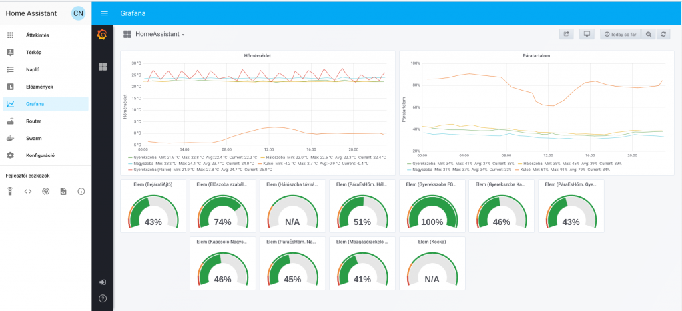Open the Hőmérséklet panel title menu
The image size is (682, 311).
pyautogui.click(x=258, y=56)
